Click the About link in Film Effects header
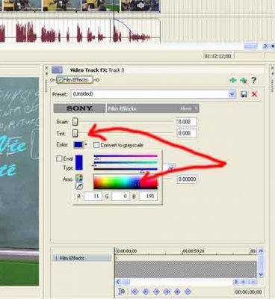This screenshot has height=299, width=275. coord(185,108)
